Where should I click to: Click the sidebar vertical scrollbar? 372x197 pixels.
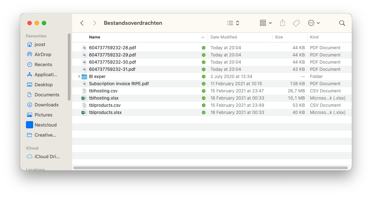69,67
